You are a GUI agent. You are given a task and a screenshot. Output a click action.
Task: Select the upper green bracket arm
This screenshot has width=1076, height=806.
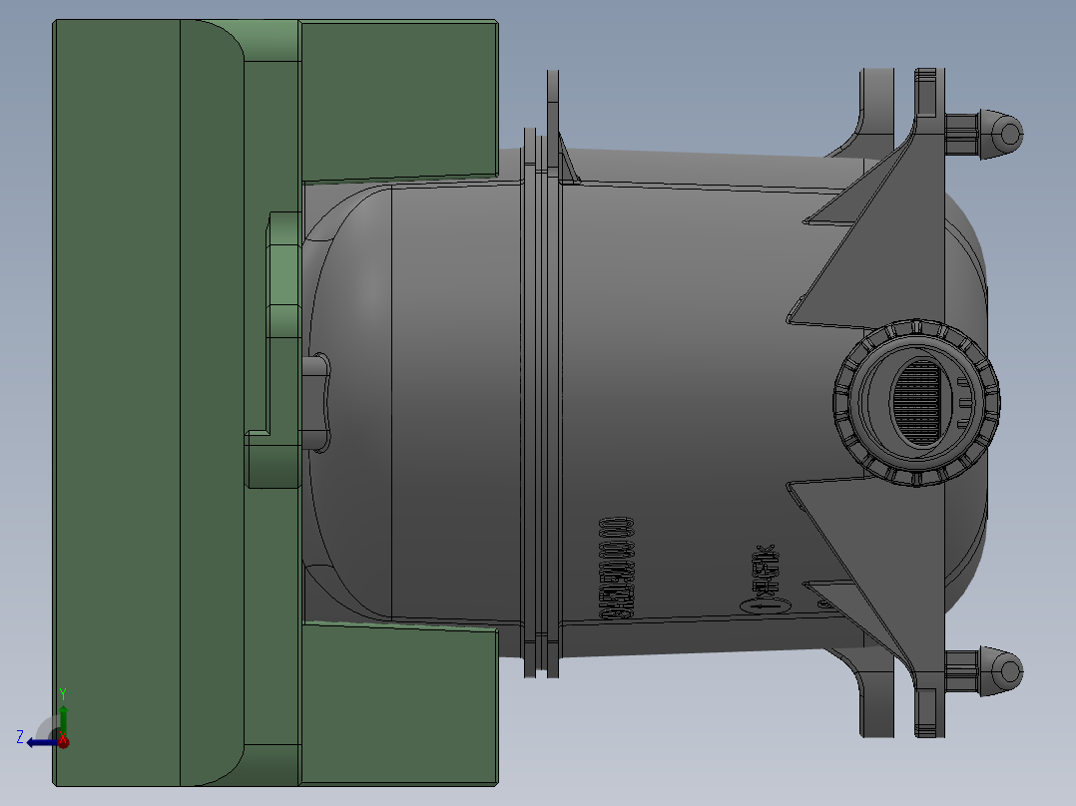(x=399, y=100)
